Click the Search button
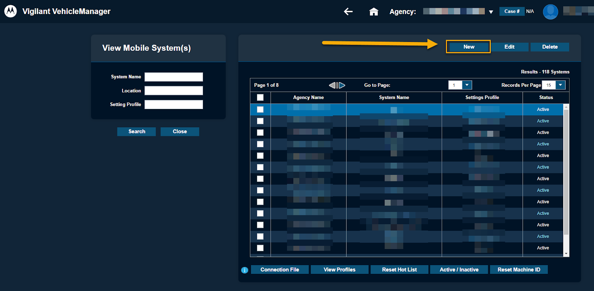 click(x=137, y=131)
